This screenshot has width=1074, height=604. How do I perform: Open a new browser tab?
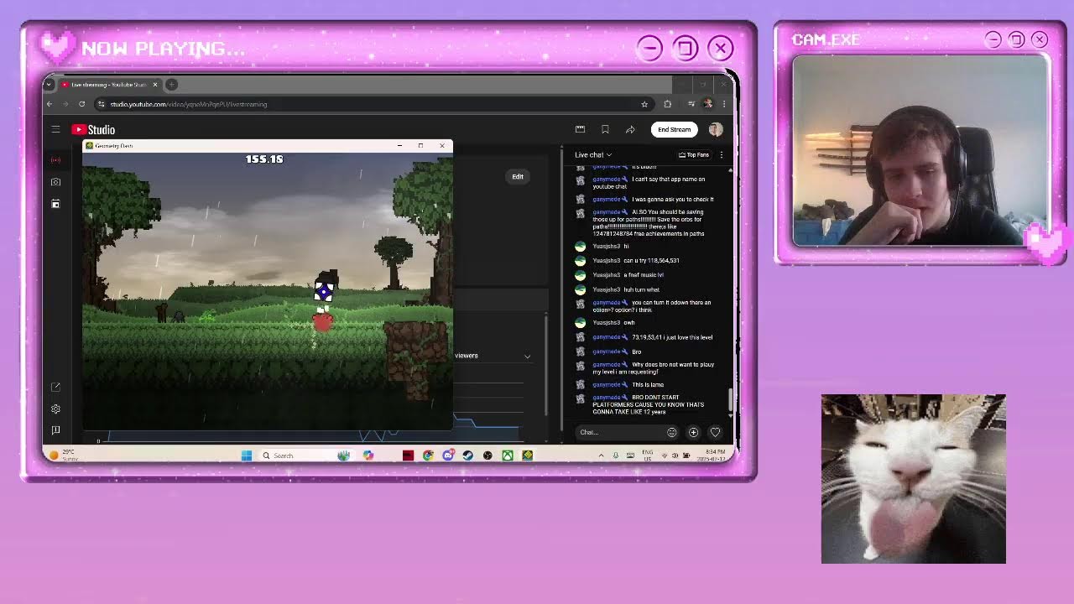point(171,84)
